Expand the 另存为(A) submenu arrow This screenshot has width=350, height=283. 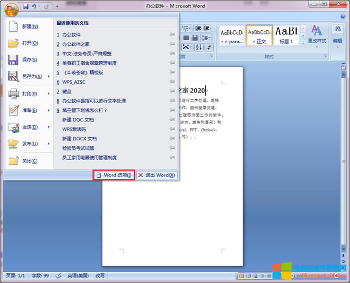(x=49, y=77)
